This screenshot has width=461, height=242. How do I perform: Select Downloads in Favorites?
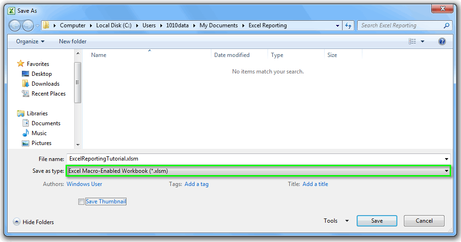click(46, 84)
